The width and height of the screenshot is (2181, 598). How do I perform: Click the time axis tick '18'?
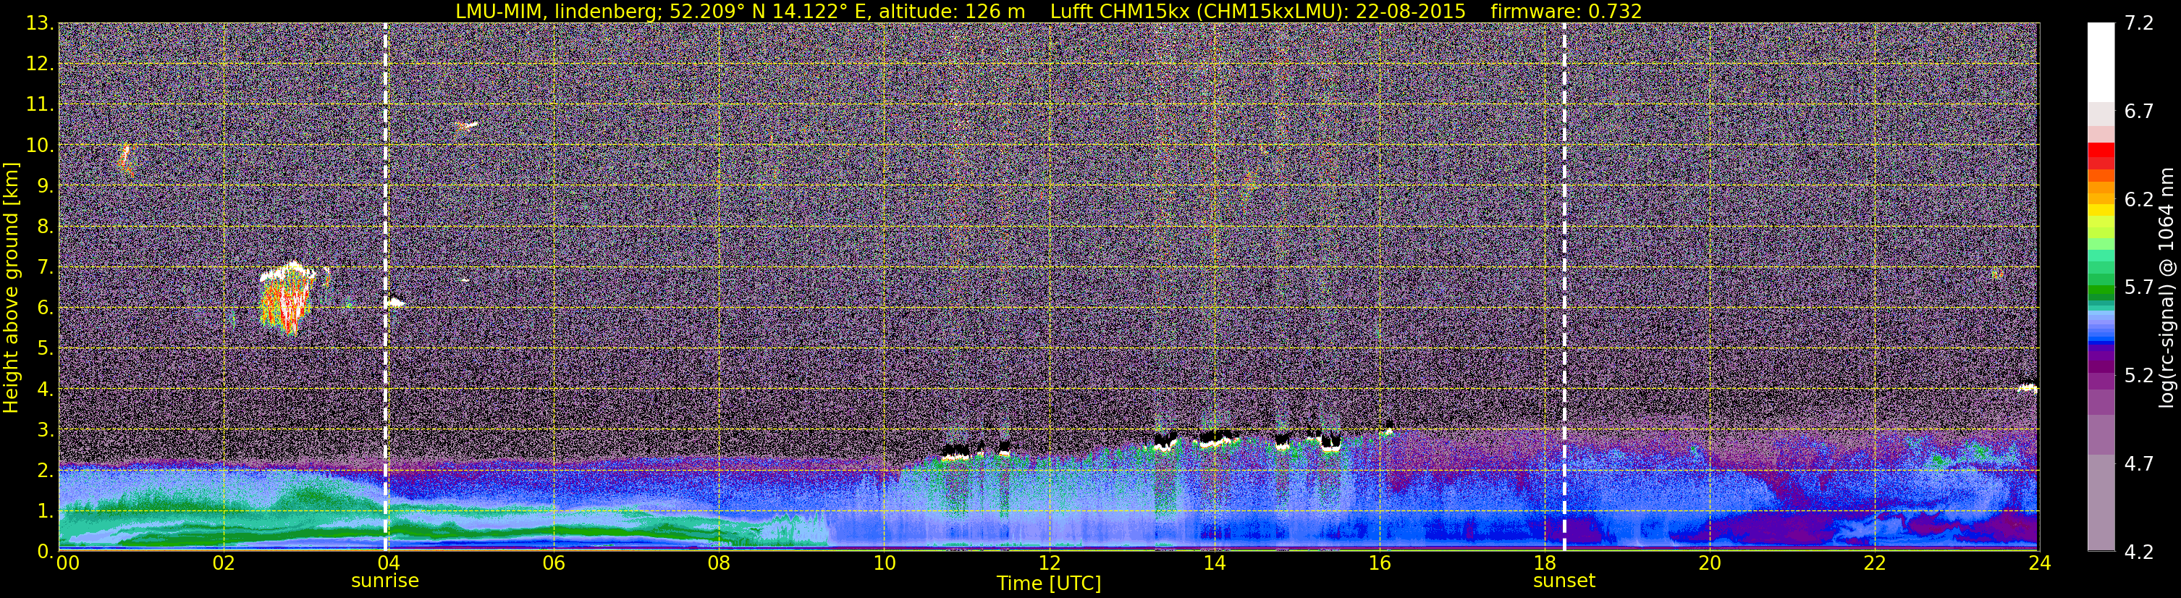[1544, 563]
